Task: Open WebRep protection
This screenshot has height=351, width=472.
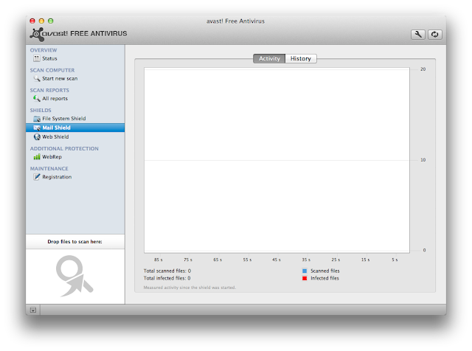Action: coord(52,157)
